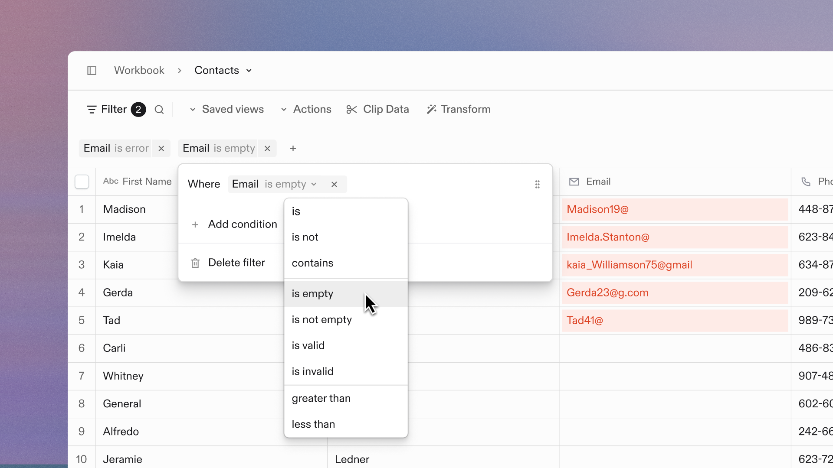Click the Add condition button

234,224
